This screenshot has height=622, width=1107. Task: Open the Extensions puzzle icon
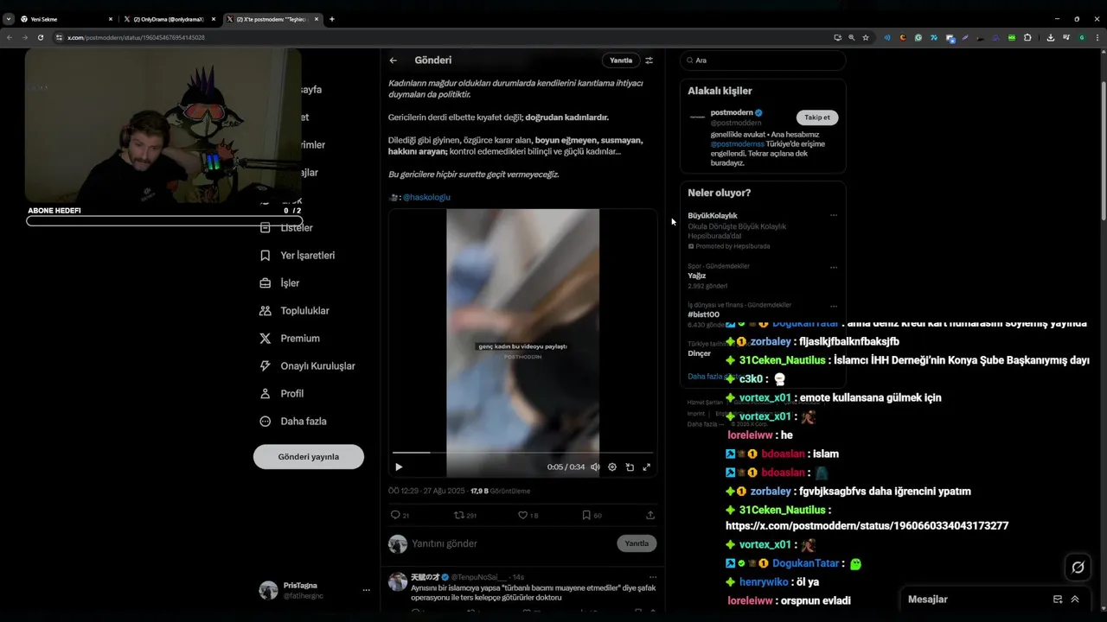coord(1027,38)
